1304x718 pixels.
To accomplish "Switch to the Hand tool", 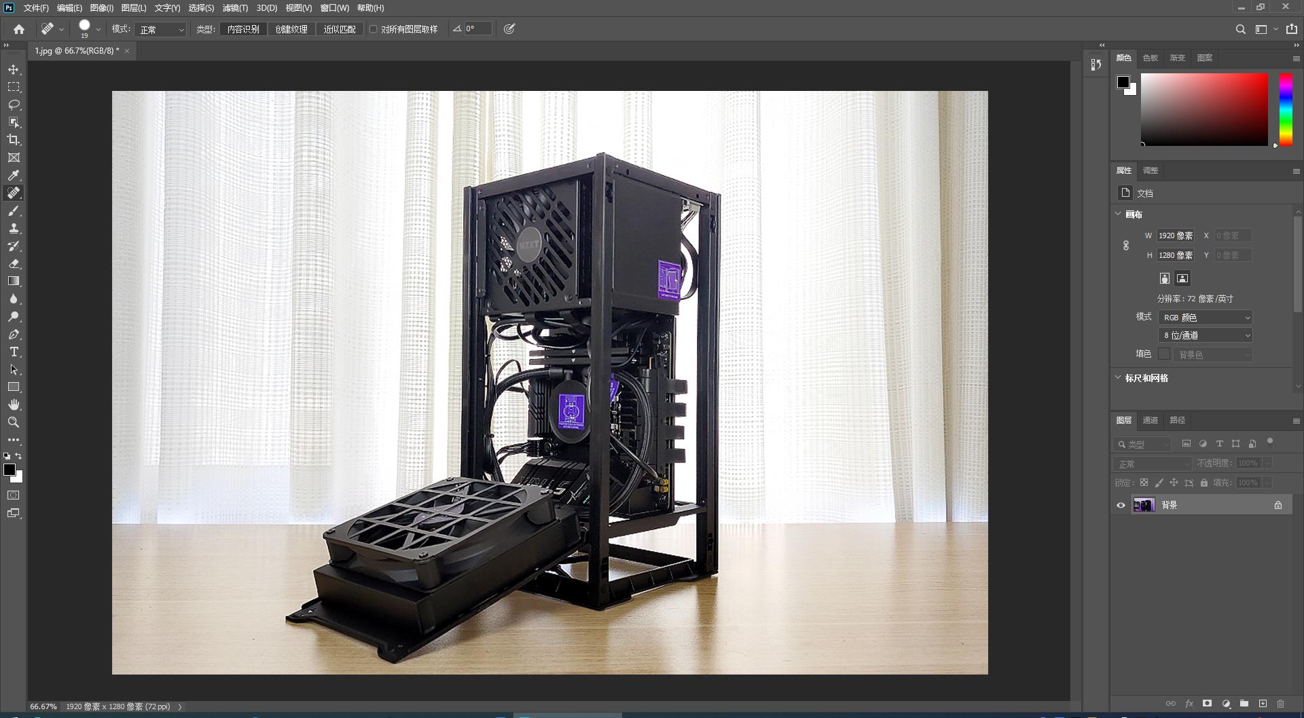I will (x=14, y=404).
